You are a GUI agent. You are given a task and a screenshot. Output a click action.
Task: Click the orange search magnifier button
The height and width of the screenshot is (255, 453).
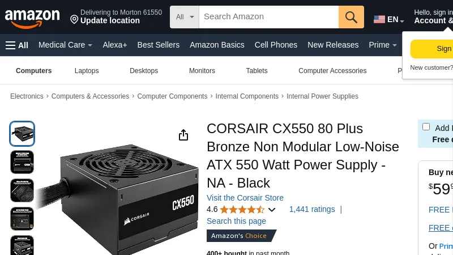coord(351,17)
